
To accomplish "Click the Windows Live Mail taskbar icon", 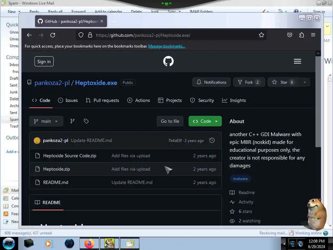I will click(x=130, y=243).
